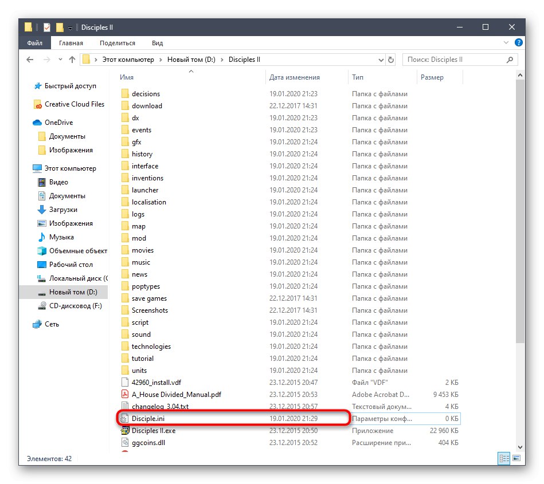
Task: Expand the ribbon with the chevron
Action: pyautogui.click(x=506, y=42)
